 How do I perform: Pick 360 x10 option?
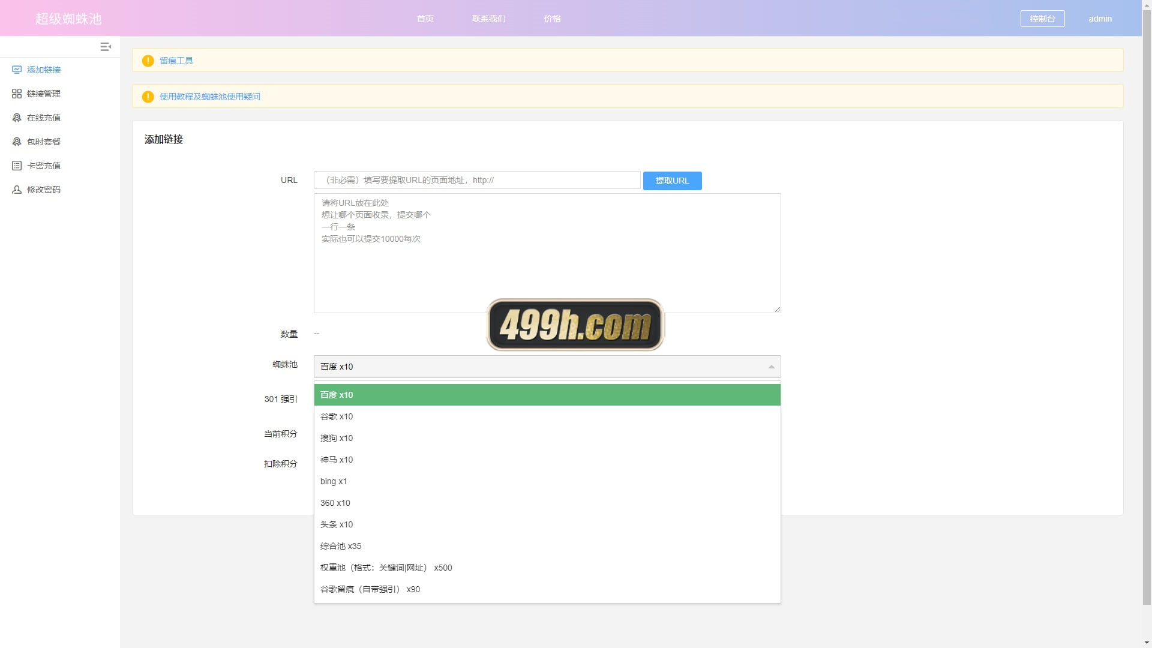point(547,503)
